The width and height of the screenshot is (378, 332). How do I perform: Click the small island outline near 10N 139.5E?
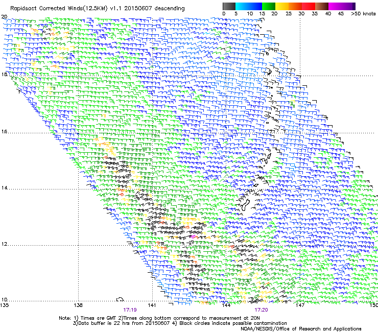[120, 299]
